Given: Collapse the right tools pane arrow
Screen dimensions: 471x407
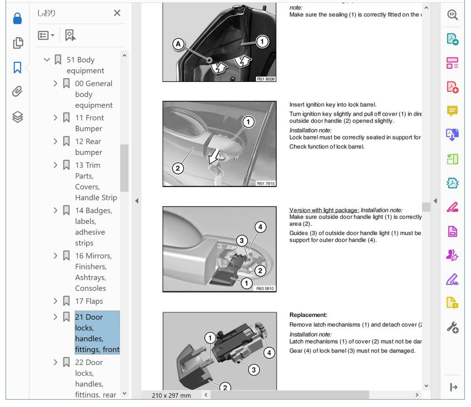Looking at the screenshot, I should (435, 201).
